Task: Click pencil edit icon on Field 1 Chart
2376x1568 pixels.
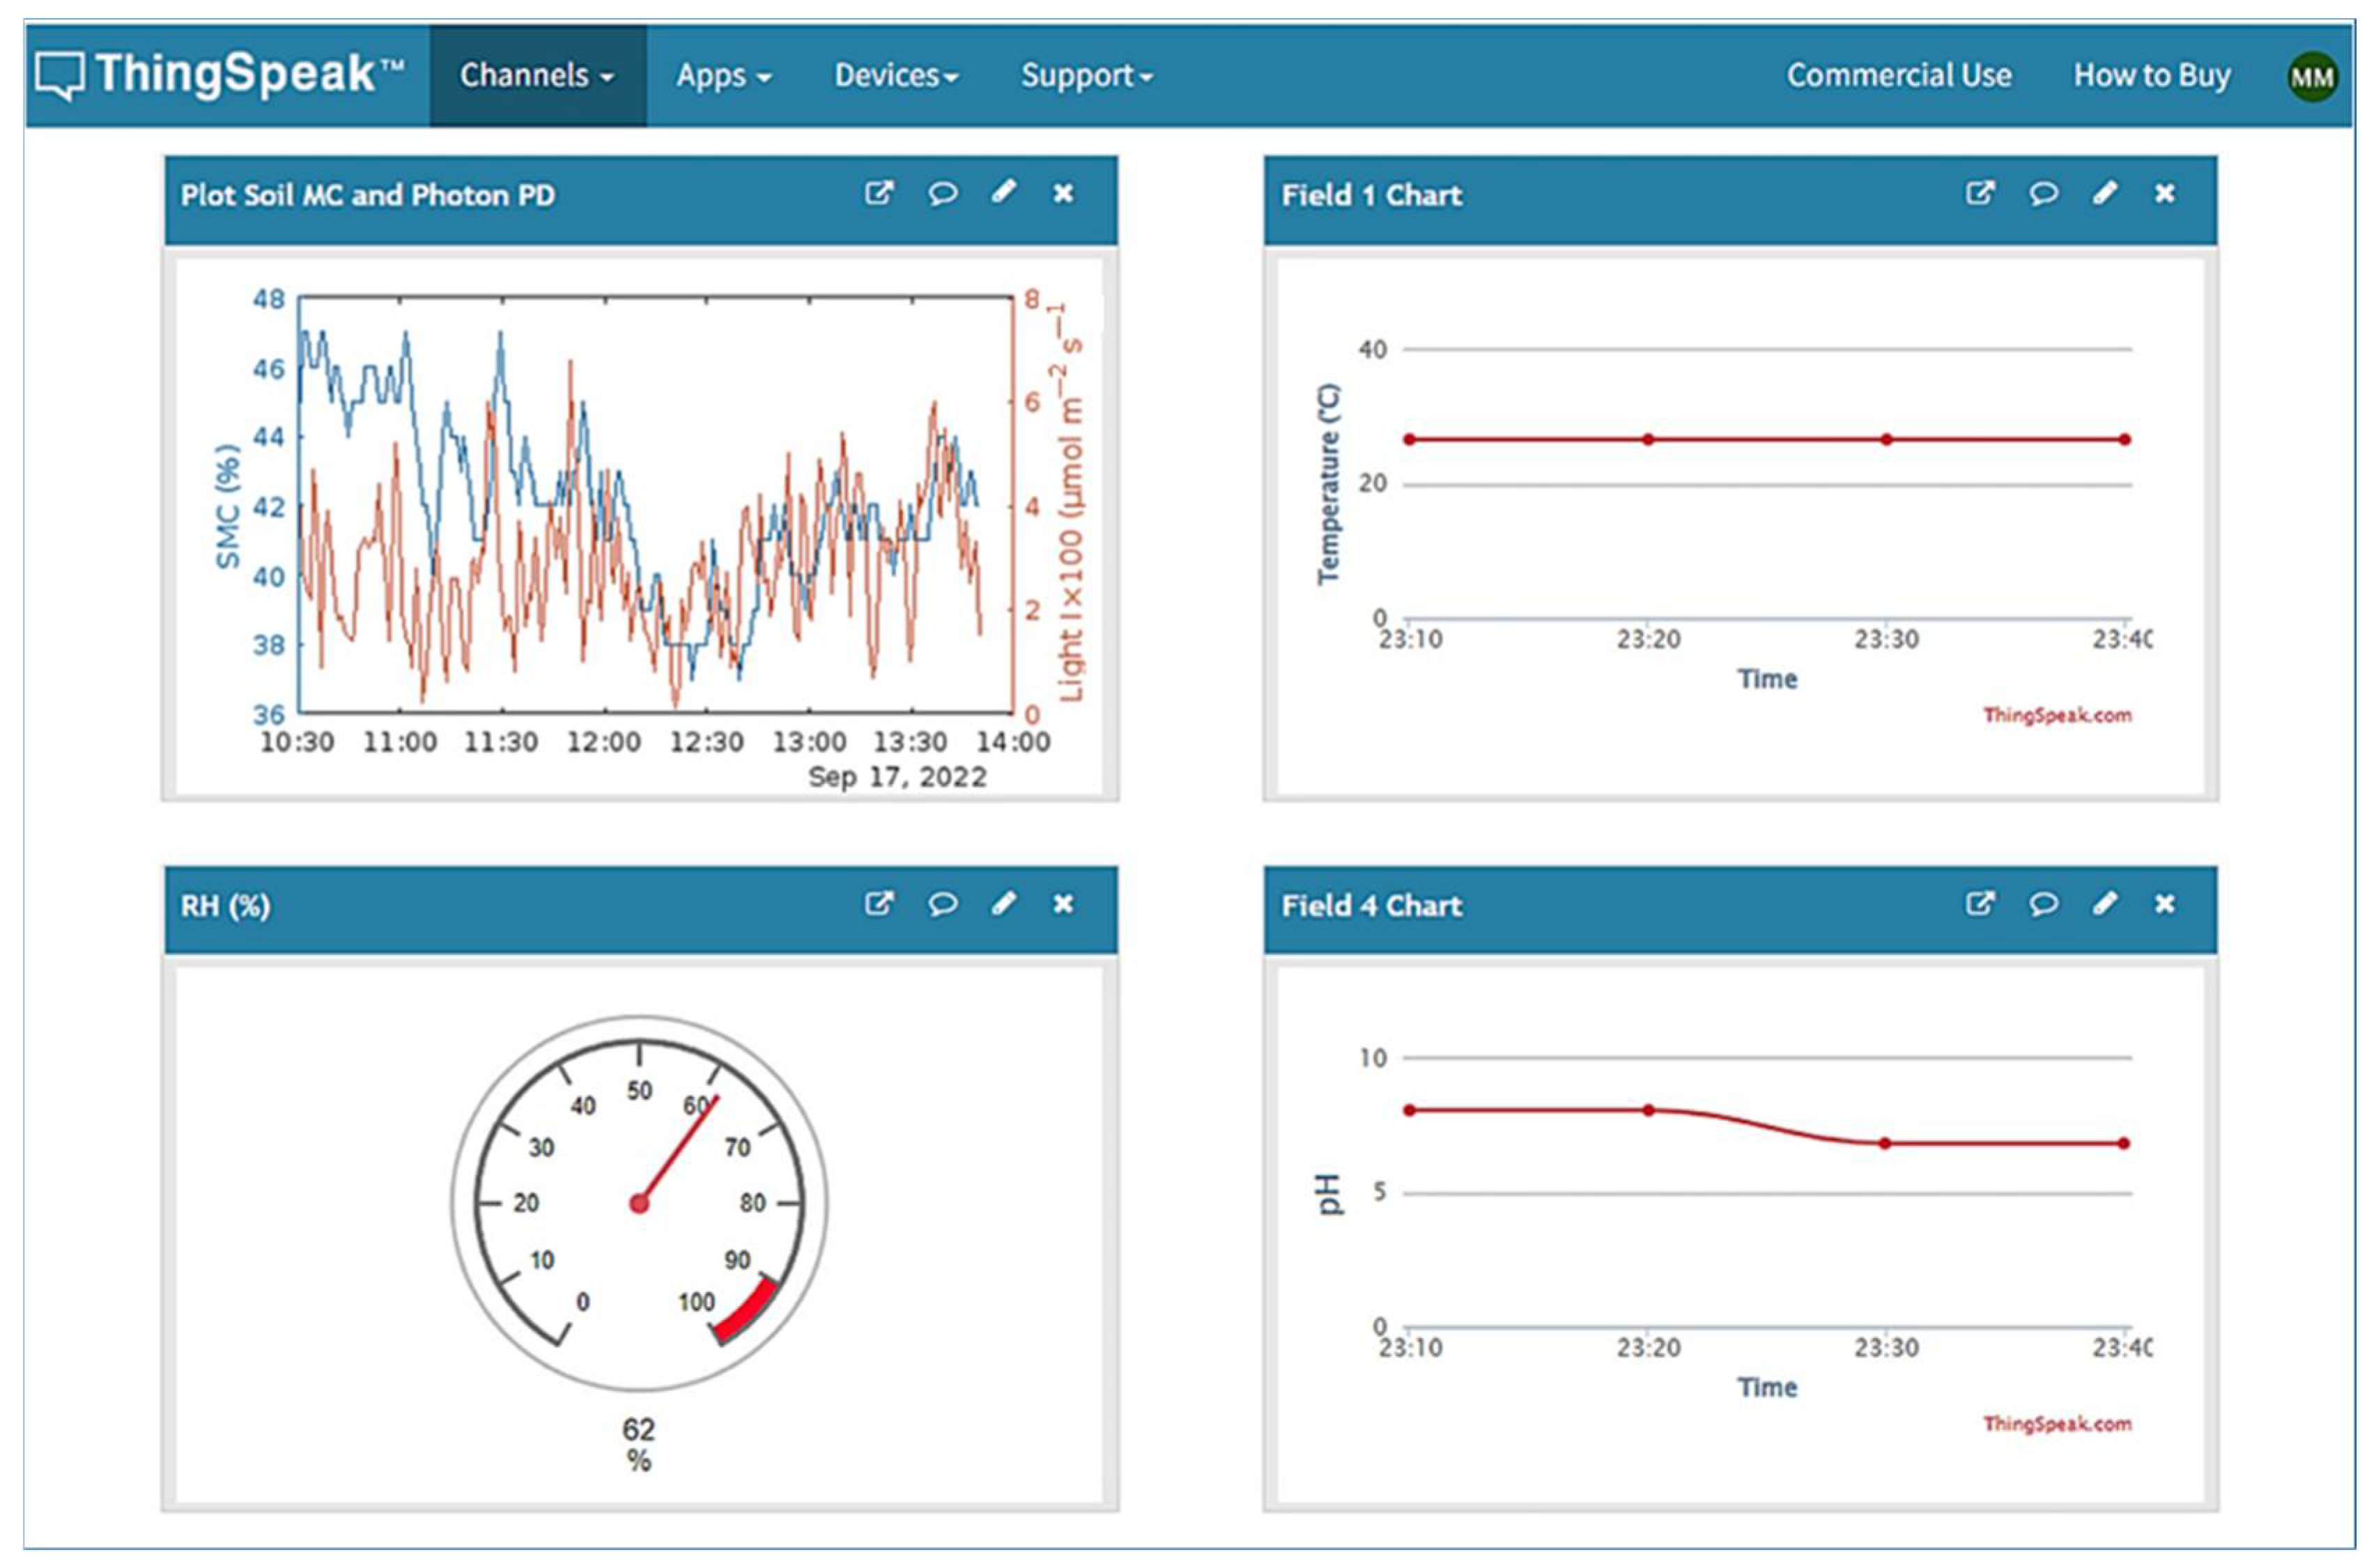Action: [x=2104, y=192]
